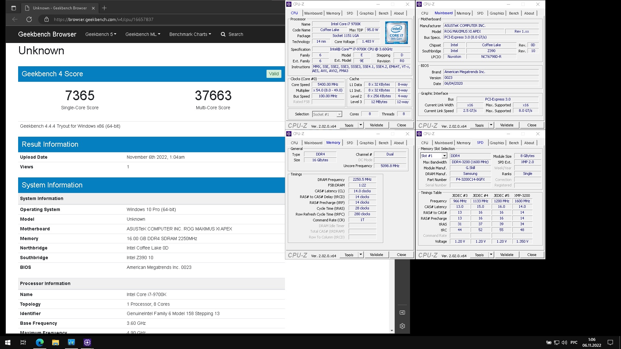Image resolution: width=621 pixels, height=349 pixels.
Task: Click the search magnifier icon on Geekbench navbar
Action: [x=223, y=34]
